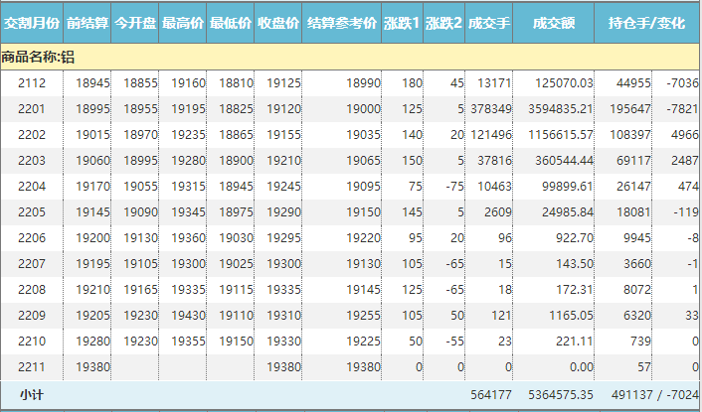
Task: Click the 前结算 column header
Action: [88, 22]
